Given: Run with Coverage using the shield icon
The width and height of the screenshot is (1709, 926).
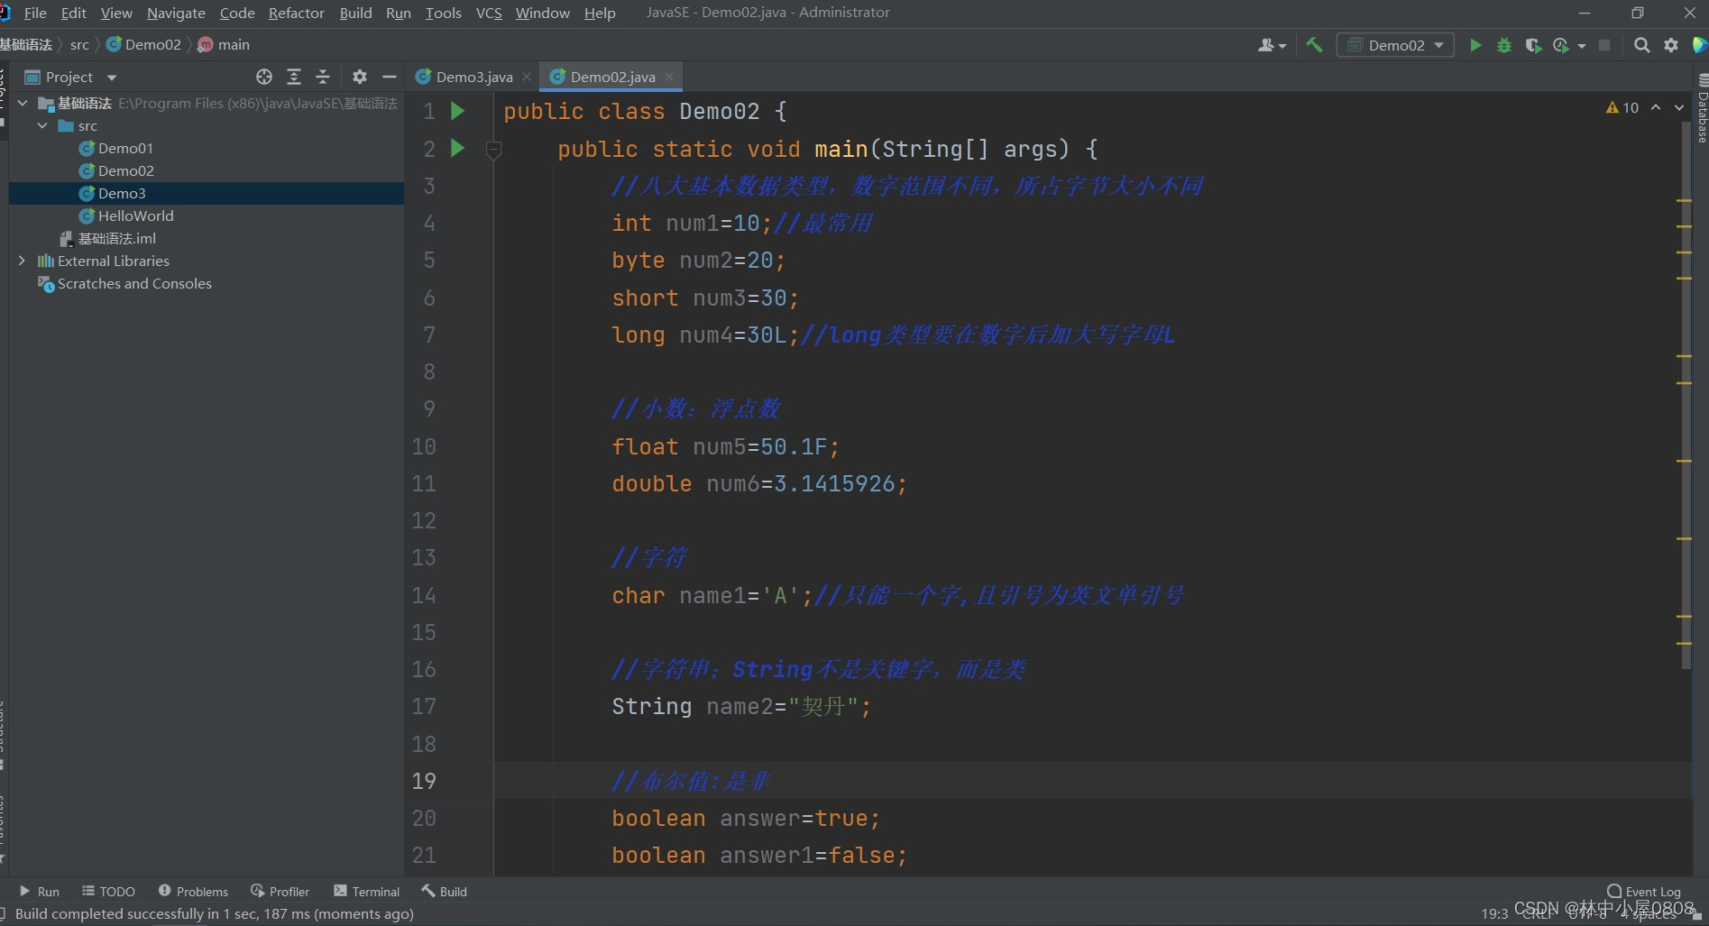Looking at the screenshot, I should [1534, 44].
